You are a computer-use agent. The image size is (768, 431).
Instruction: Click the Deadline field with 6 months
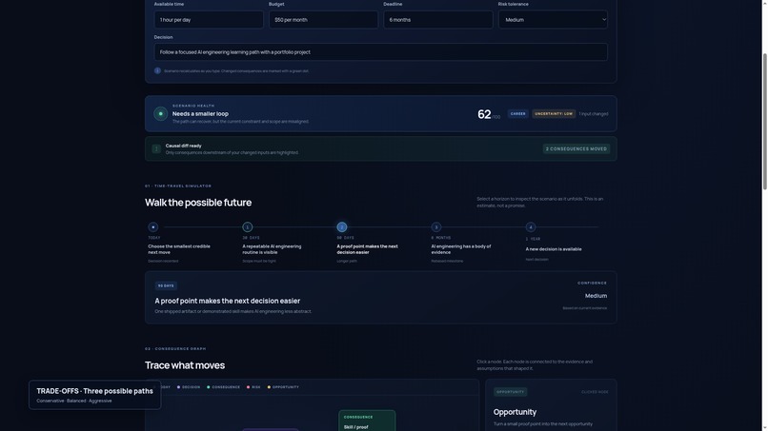click(438, 20)
